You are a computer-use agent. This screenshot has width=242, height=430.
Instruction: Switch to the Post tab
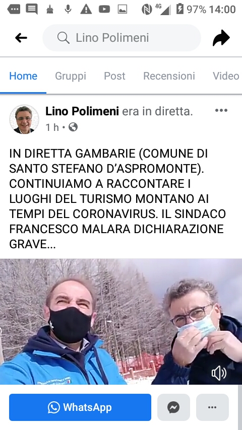point(114,76)
